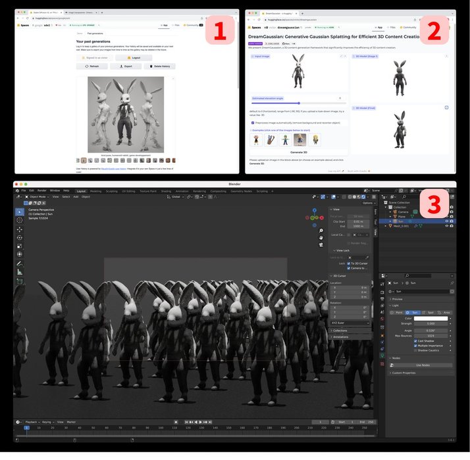470x460 pixels.
Task: Select the Area light type
Action: (444, 312)
